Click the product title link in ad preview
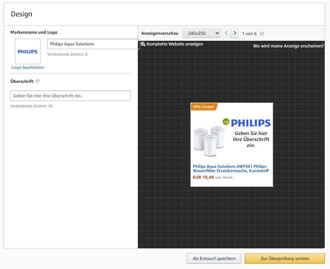330x269 pixels. pyautogui.click(x=231, y=168)
